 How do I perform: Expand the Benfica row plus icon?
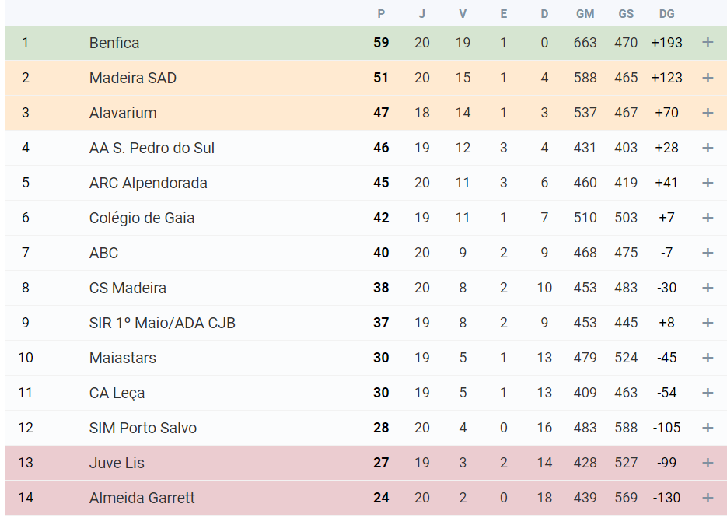coord(708,43)
